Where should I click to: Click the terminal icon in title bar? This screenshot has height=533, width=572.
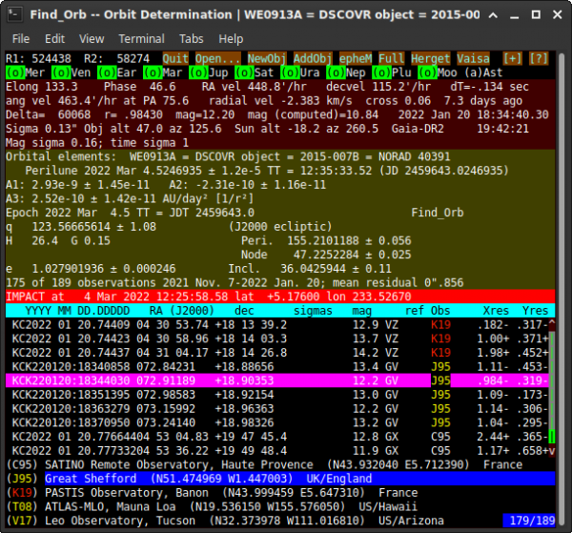click(15, 14)
